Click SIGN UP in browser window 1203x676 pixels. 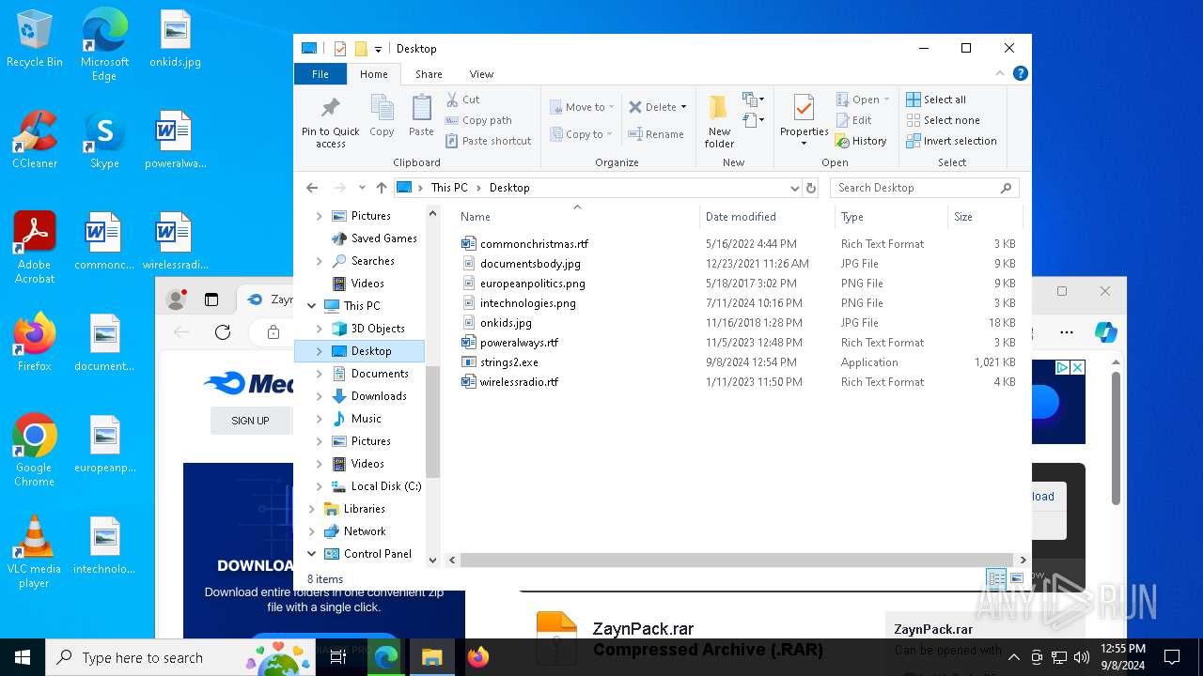tap(250, 421)
